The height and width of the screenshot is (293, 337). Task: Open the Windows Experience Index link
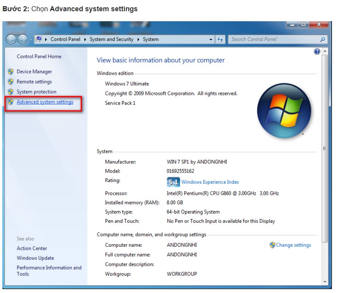pyautogui.click(x=210, y=182)
